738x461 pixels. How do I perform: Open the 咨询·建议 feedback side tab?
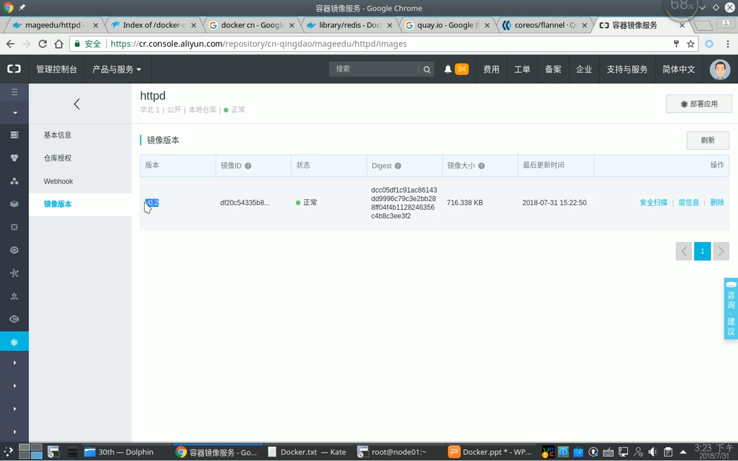[x=731, y=309]
